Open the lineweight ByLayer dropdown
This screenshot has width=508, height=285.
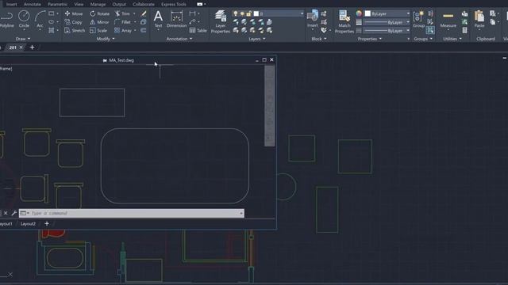tap(387, 22)
